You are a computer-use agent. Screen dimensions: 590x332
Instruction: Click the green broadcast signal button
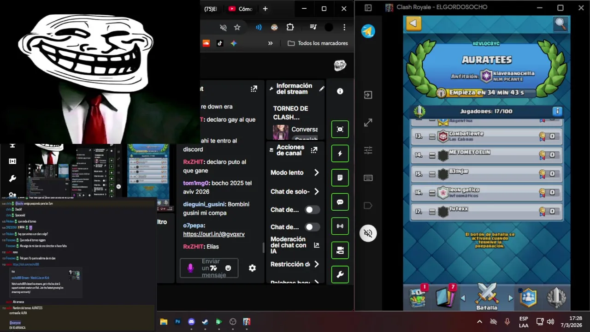[x=340, y=226]
